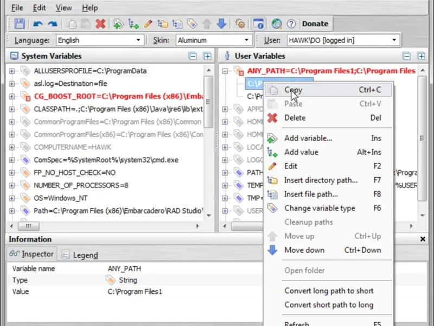Click the Add value toolbar icon
Image resolution: width=434 pixels, height=326 pixels.
pos(133,24)
